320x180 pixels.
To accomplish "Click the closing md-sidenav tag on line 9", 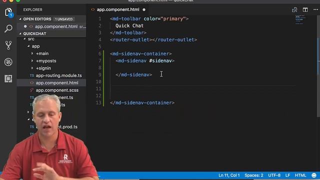I will click(x=133, y=74).
